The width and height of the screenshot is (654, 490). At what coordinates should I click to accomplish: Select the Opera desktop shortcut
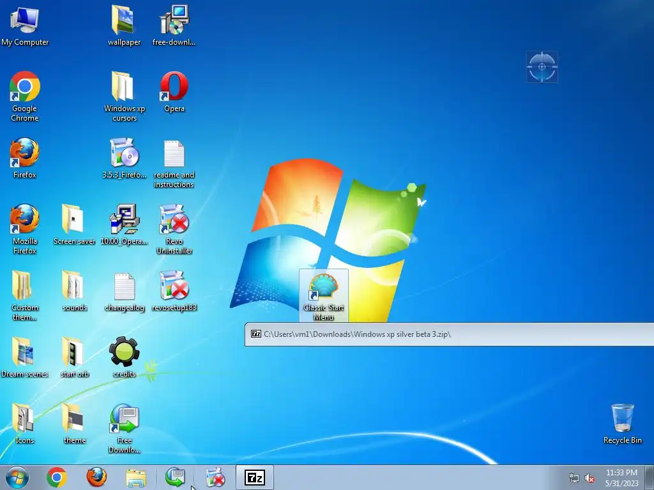(174, 93)
